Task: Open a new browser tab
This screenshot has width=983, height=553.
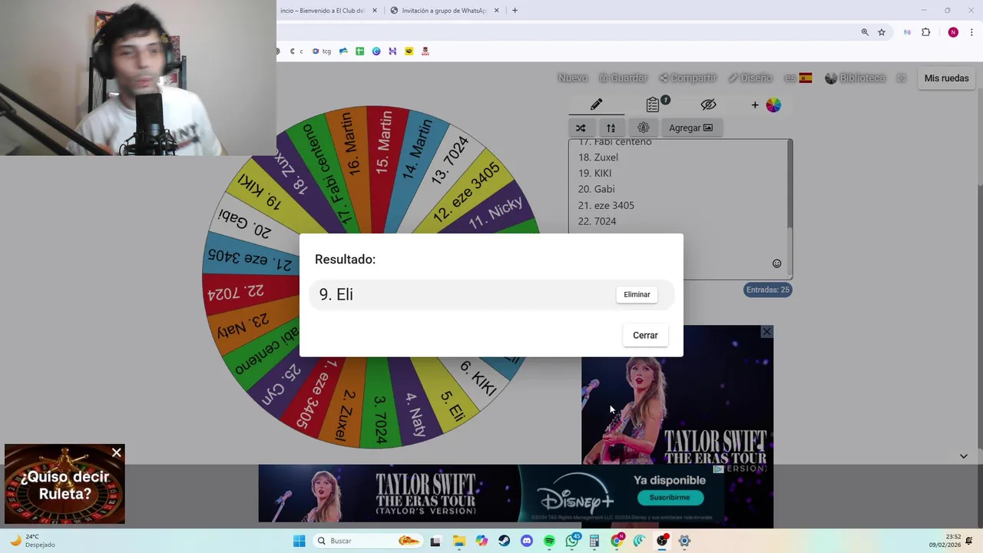Action: click(x=515, y=11)
